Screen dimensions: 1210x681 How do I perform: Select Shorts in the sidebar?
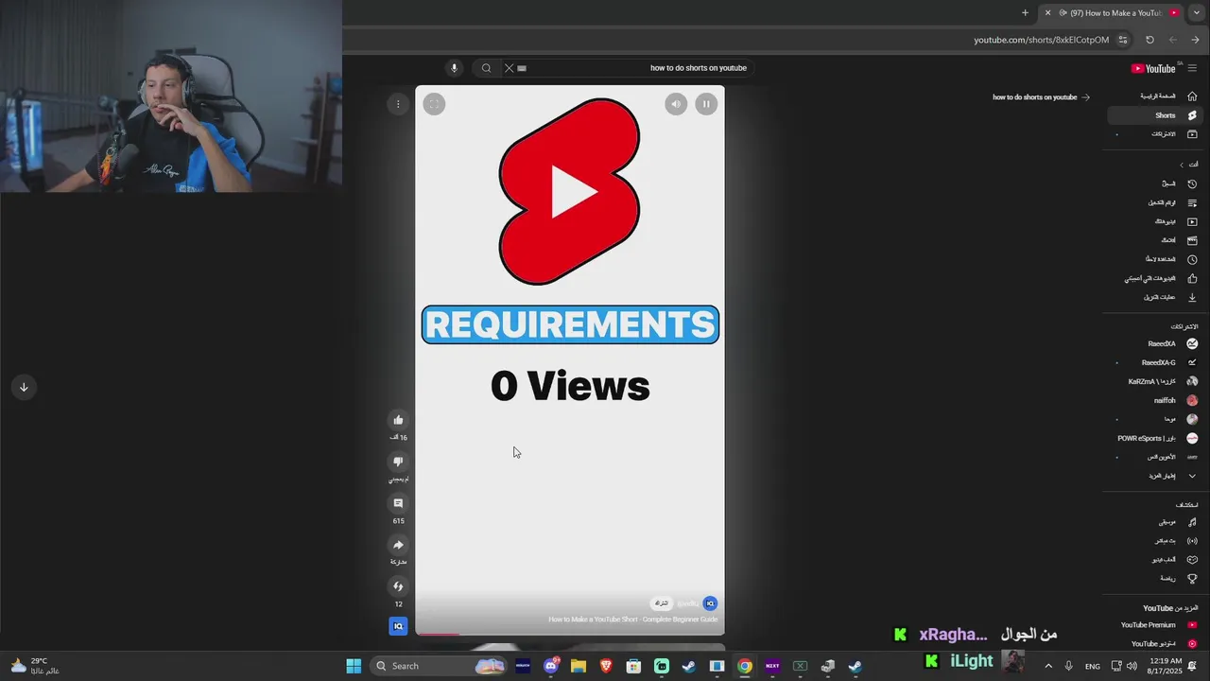click(x=1154, y=115)
